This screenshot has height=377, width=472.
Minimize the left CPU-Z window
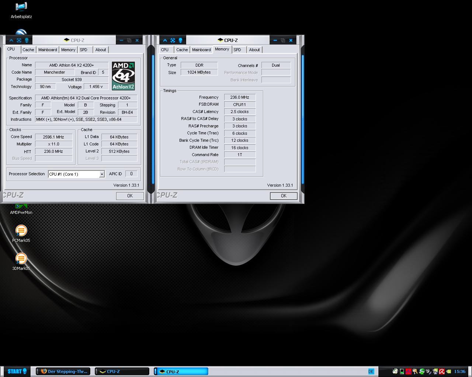point(121,40)
